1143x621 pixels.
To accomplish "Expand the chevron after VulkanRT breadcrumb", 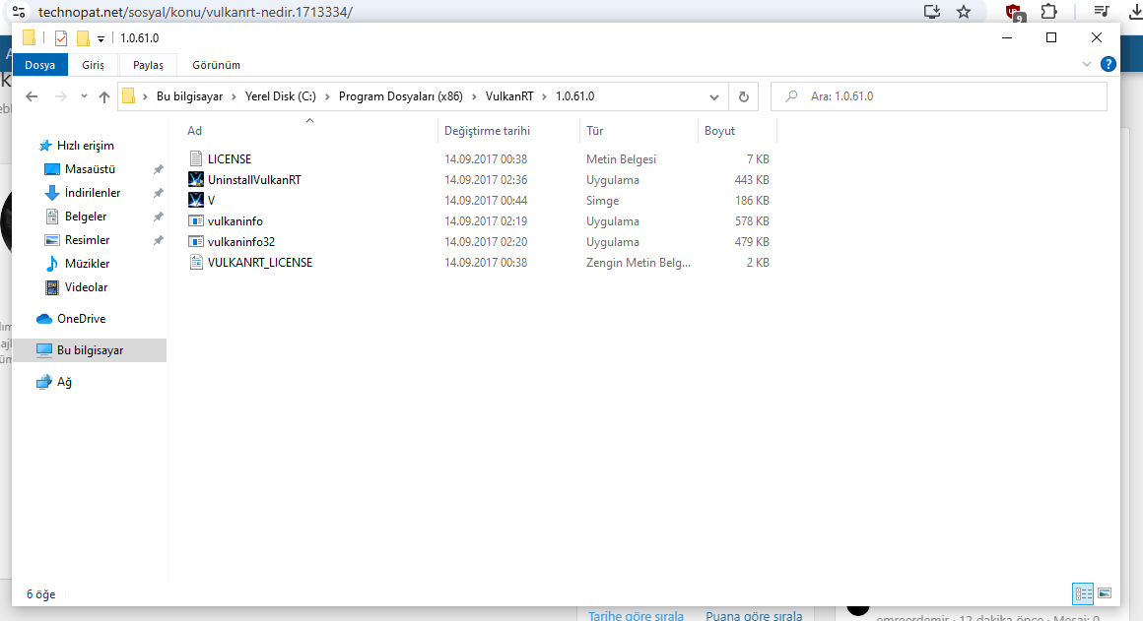I will 545,96.
